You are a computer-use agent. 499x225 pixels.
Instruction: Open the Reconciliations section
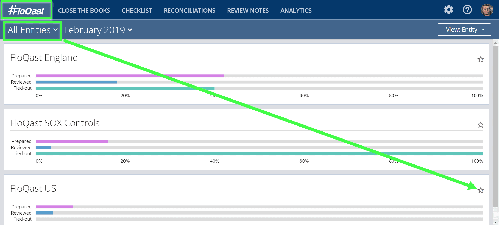click(189, 11)
